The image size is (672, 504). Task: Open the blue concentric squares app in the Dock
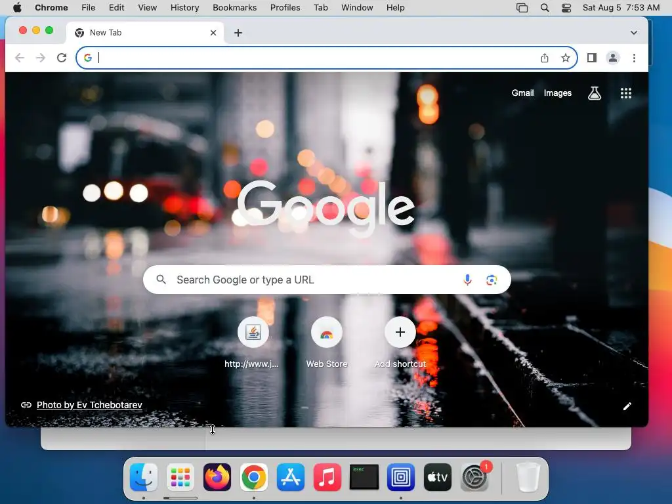point(401,477)
